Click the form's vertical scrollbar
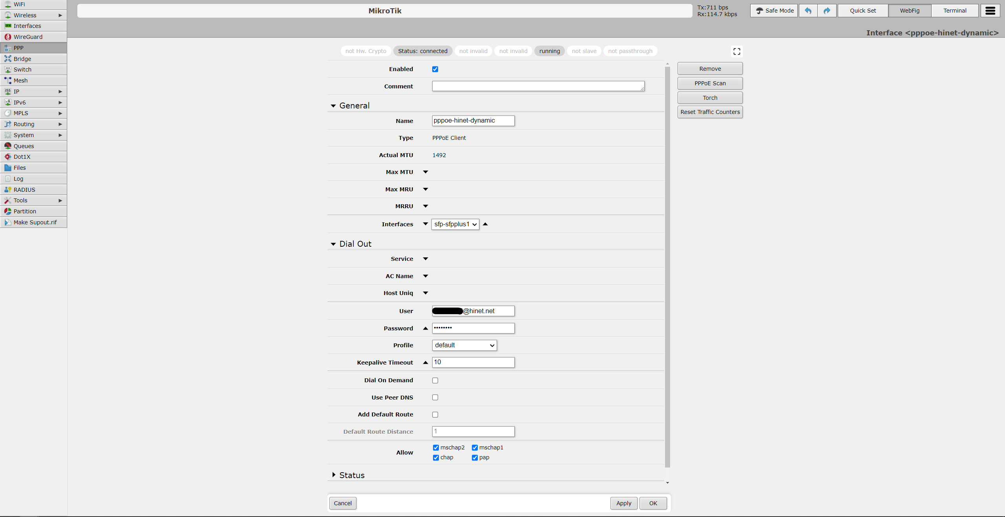Screen dimensions: 1005x517 click(x=667, y=267)
